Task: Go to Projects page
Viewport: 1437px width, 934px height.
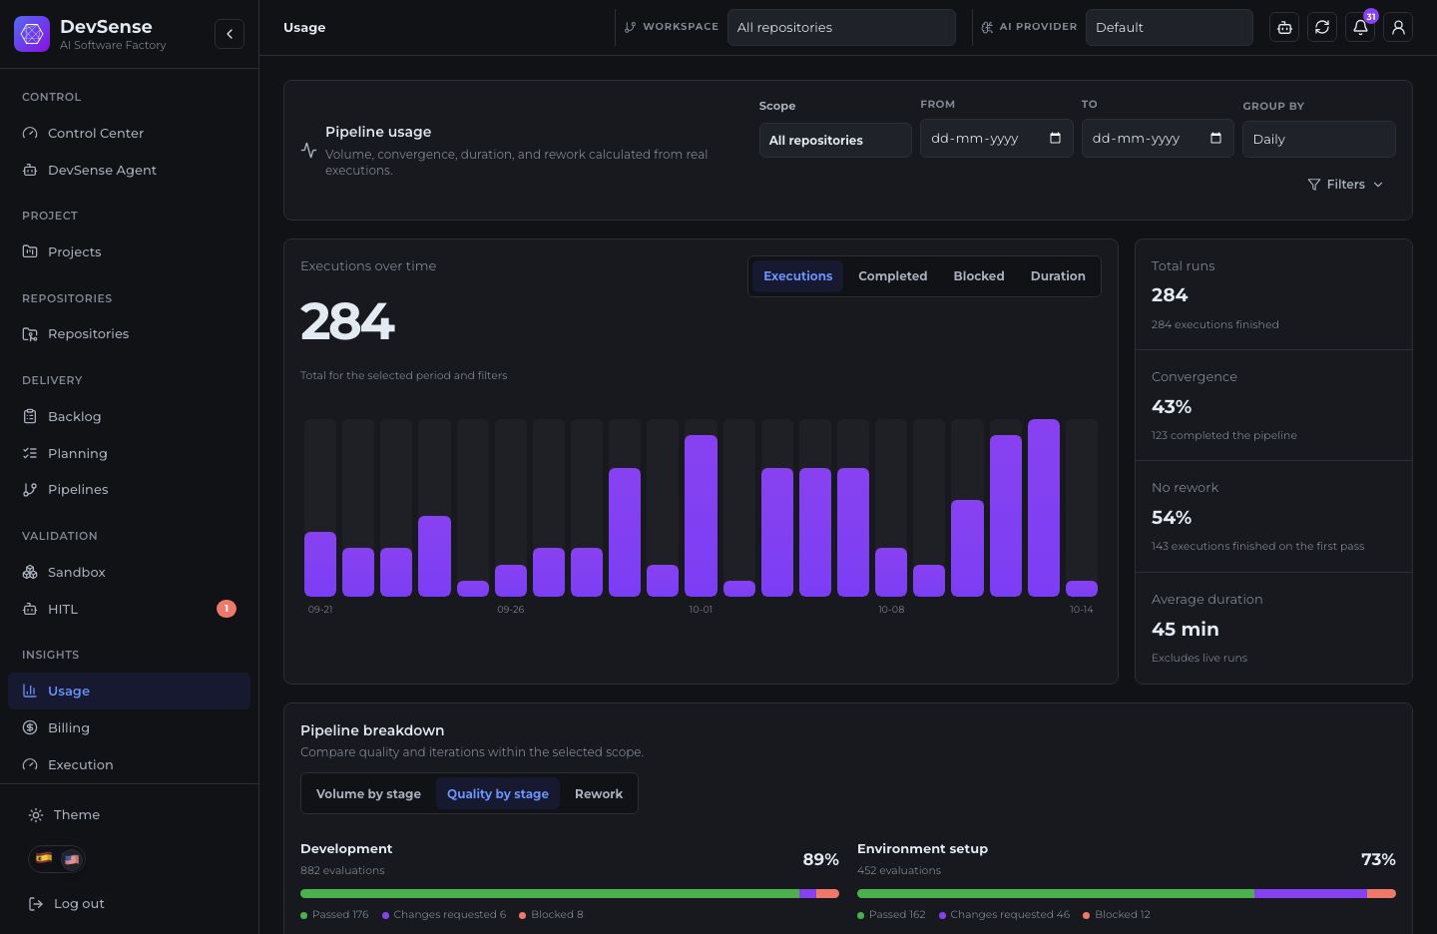Action: 129,251
